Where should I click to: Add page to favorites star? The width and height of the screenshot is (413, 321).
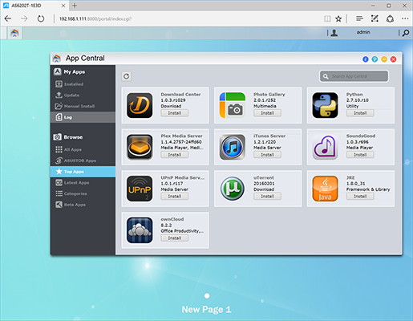click(338, 18)
